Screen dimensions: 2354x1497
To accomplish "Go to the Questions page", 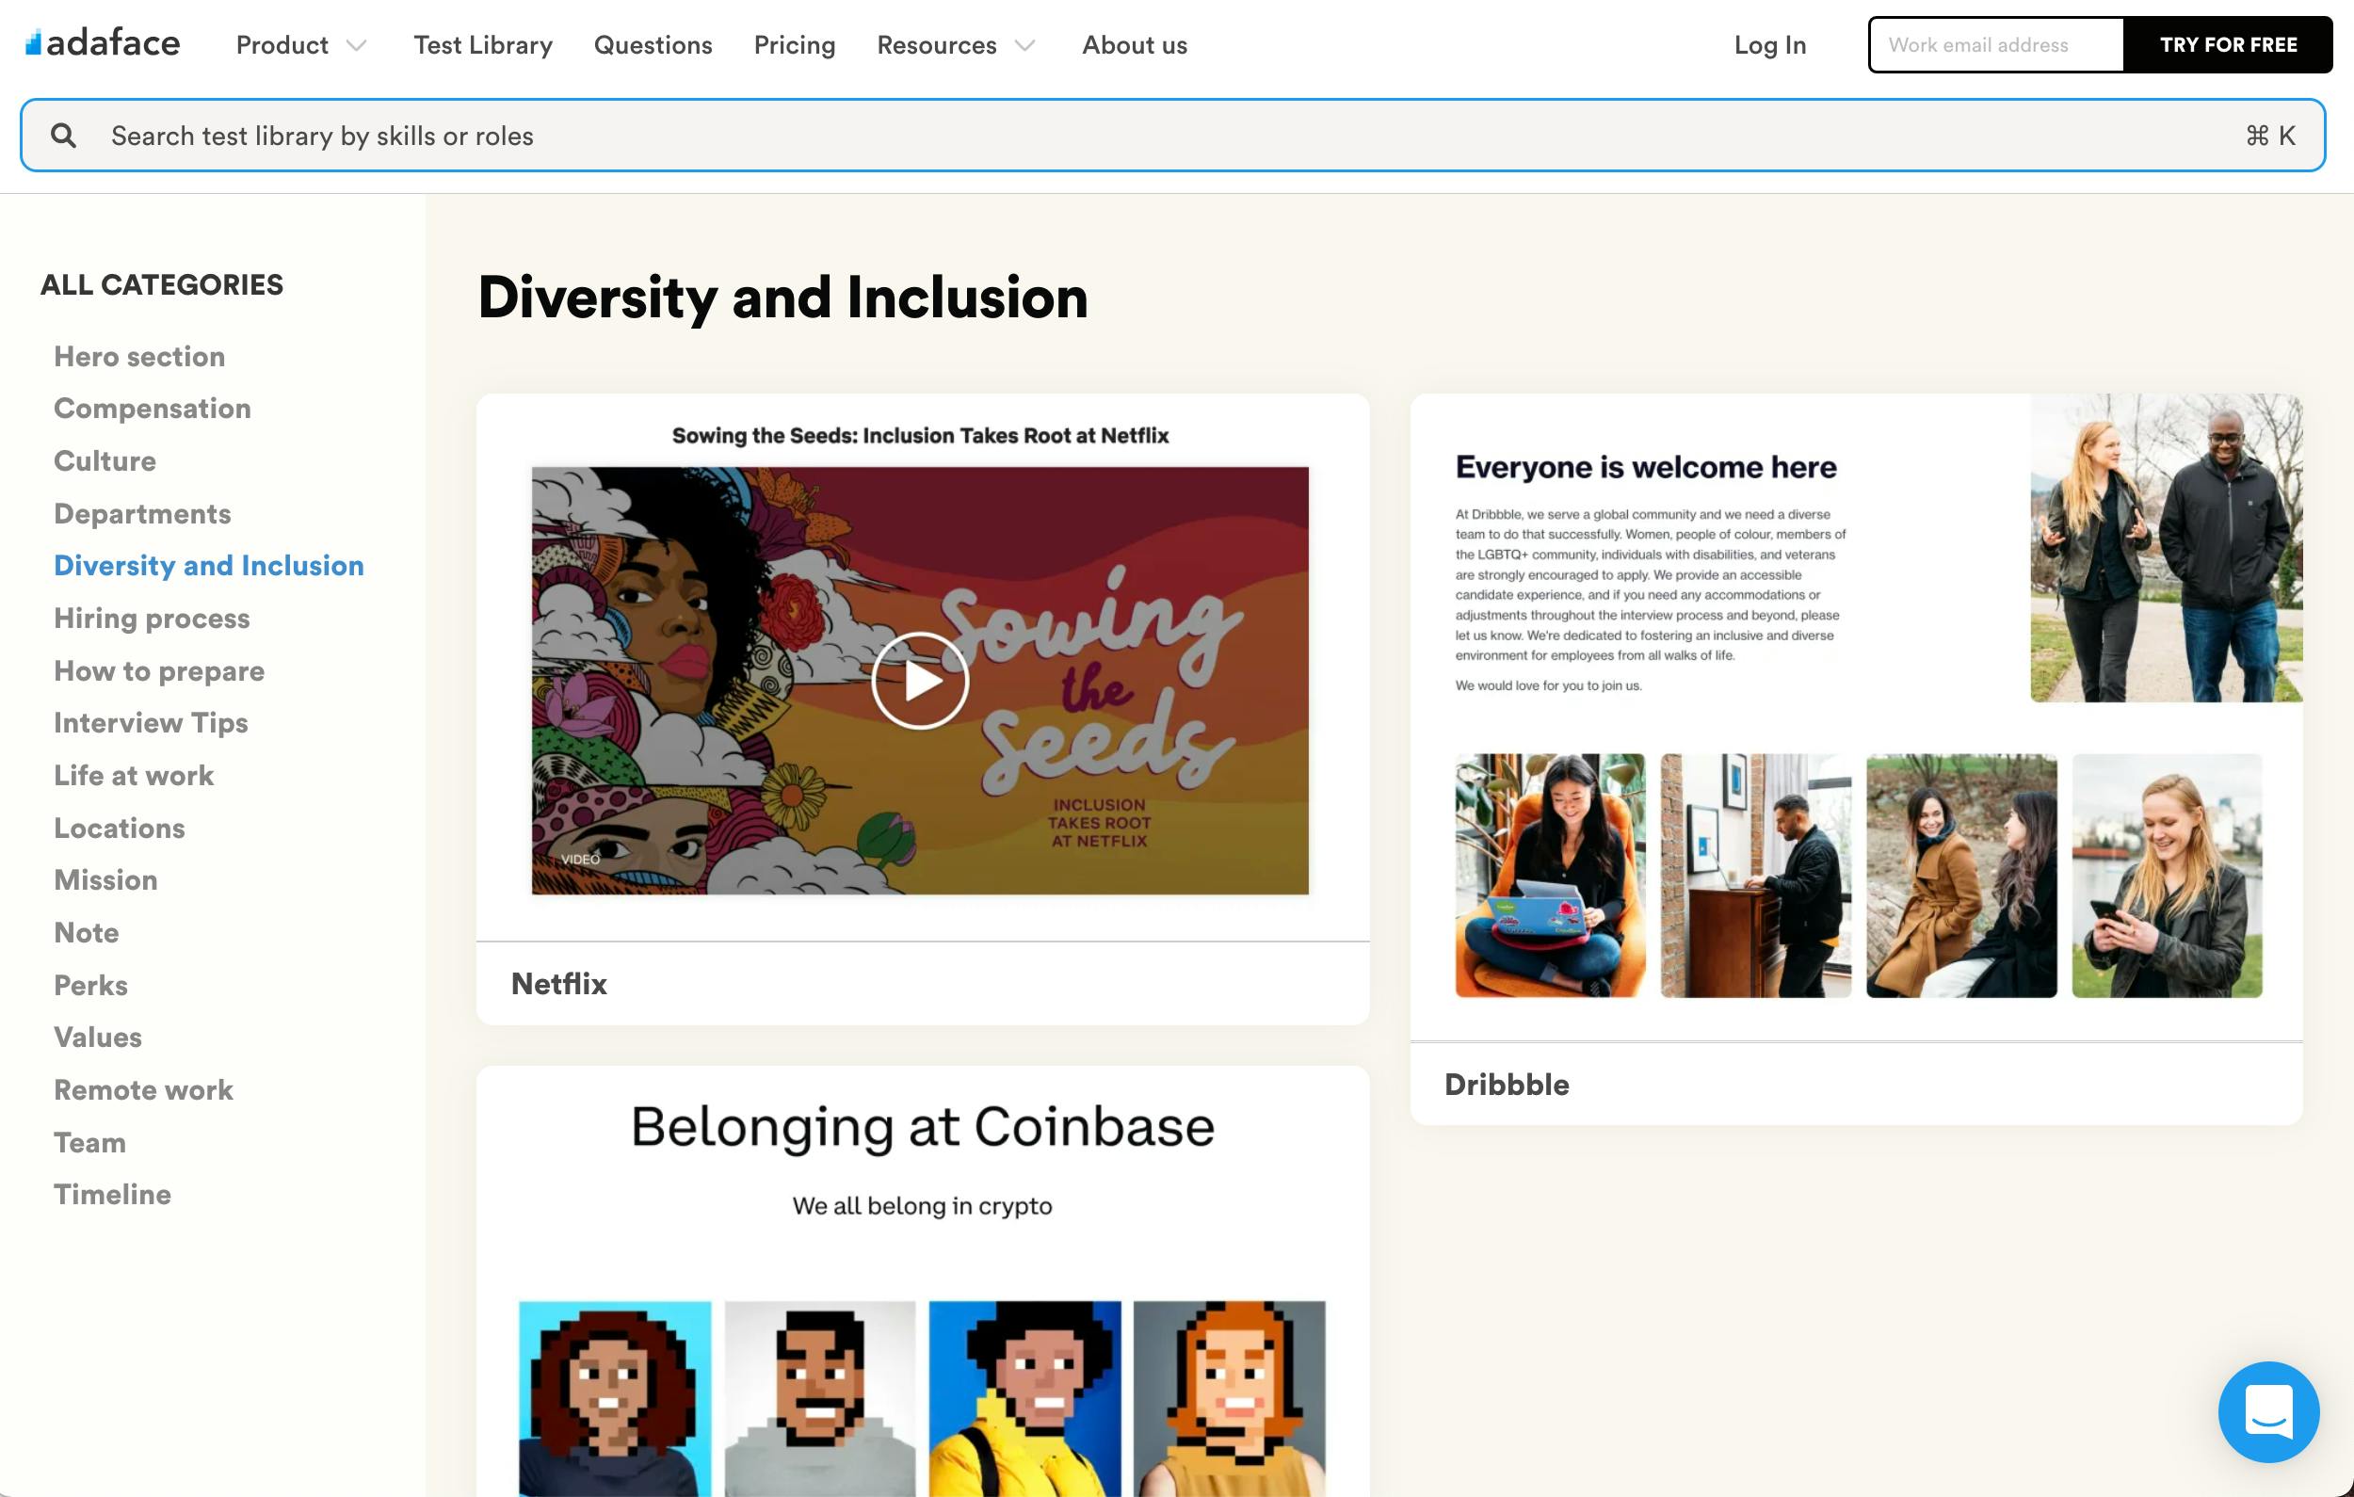I will (653, 45).
